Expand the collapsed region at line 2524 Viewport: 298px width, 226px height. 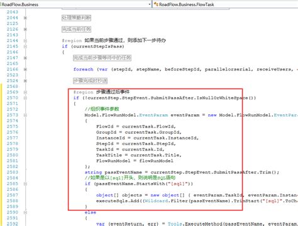(25, 81)
